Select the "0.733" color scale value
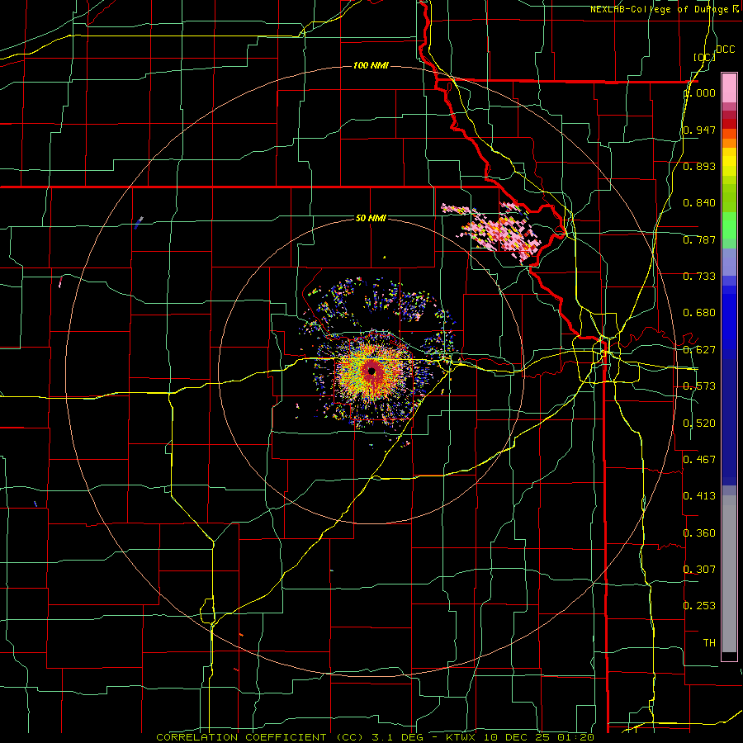The width and height of the screenshot is (743, 743). [x=699, y=277]
